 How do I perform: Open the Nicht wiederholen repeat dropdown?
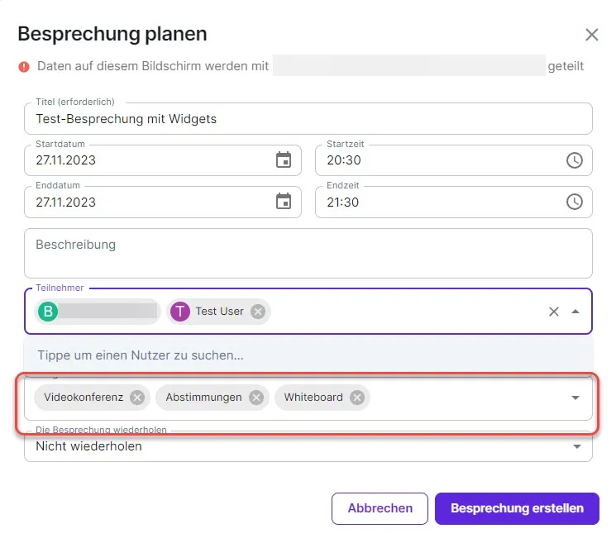577,446
